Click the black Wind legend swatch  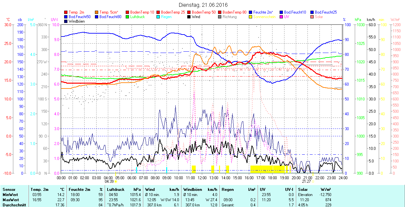click(189, 17)
